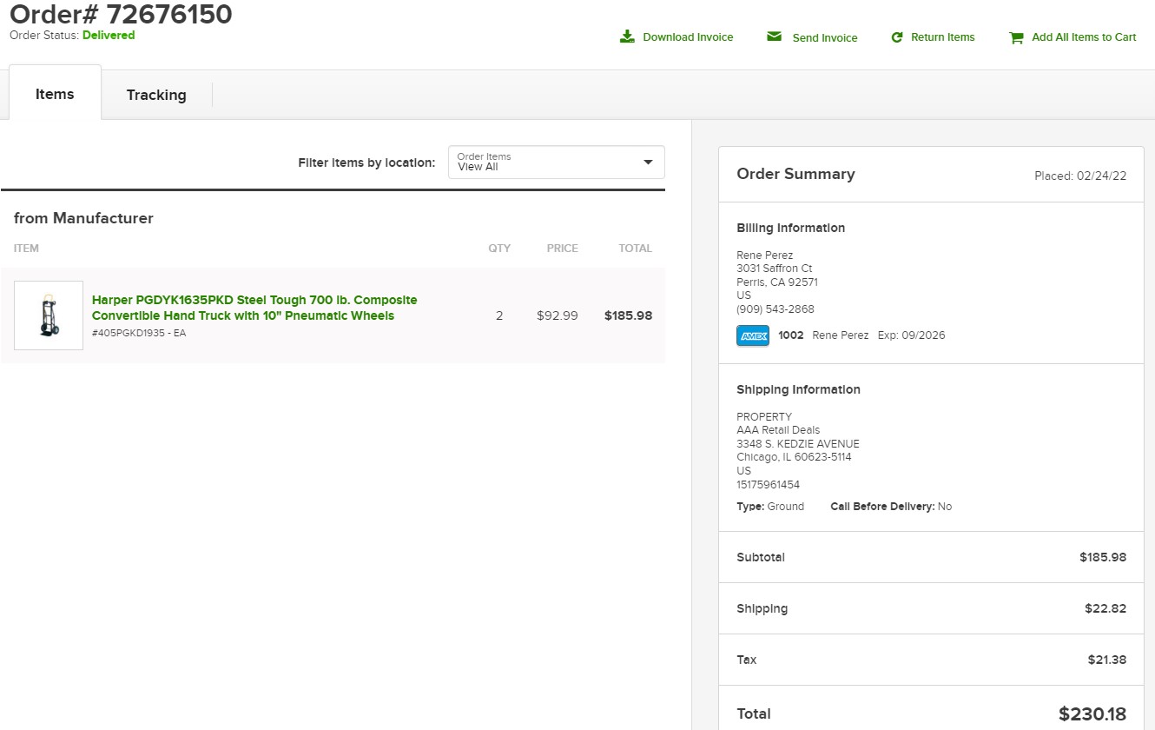Image resolution: width=1155 pixels, height=730 pixels.
Task: Click the Send Invoice link text
Action: click(x=825, y=37)
